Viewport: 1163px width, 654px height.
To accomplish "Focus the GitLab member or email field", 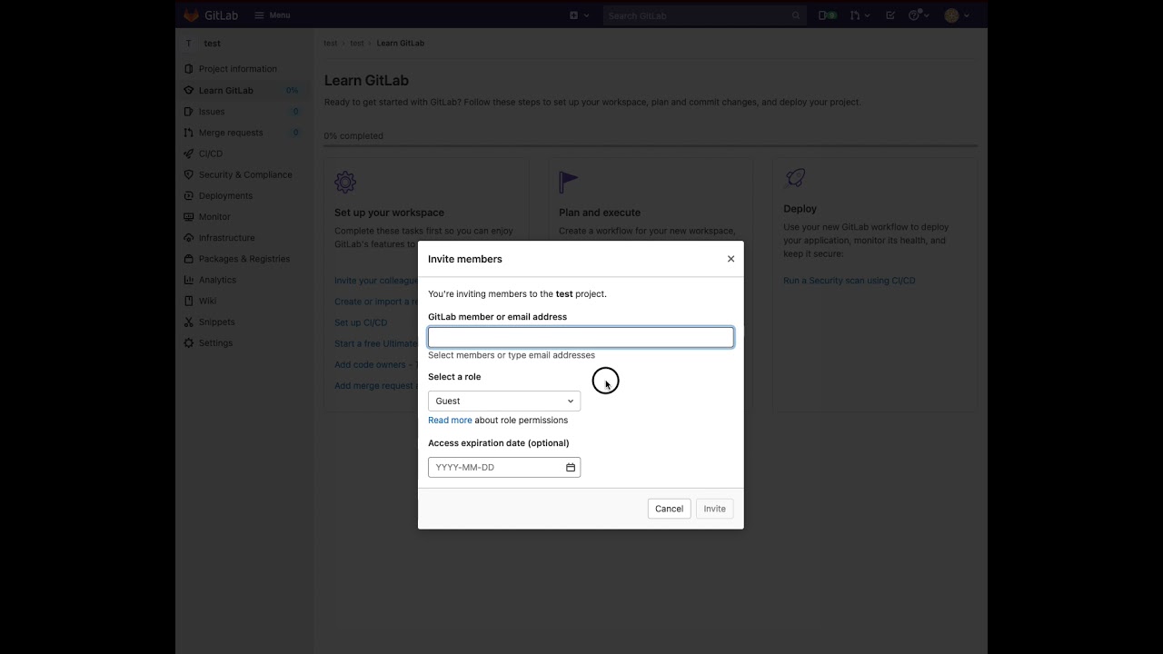I will click(x=581, y=337).
